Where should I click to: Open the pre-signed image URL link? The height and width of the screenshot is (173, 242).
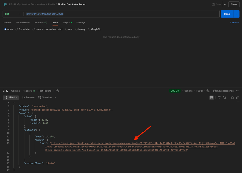coord(140,147)
